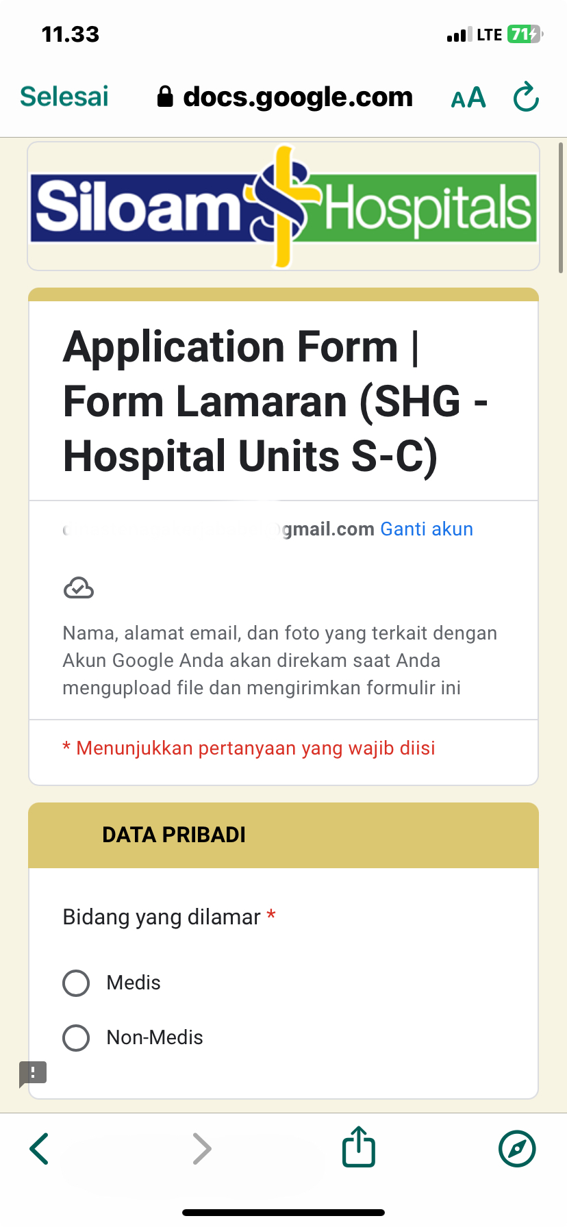Open the AA text size menu

click(468, 98)
